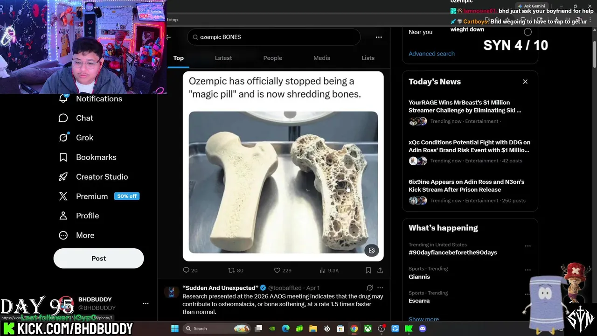The image size is (597, 336).
Task: Open account menu dots next to BHDBUDDY
Action: point(146,303)
